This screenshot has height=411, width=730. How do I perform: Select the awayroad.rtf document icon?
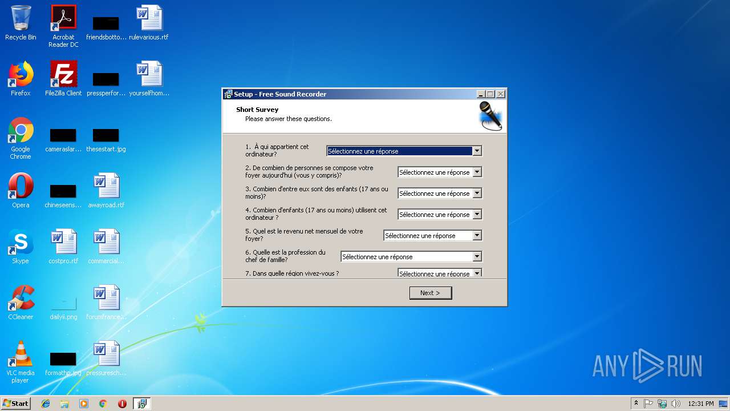coord(106,191)
